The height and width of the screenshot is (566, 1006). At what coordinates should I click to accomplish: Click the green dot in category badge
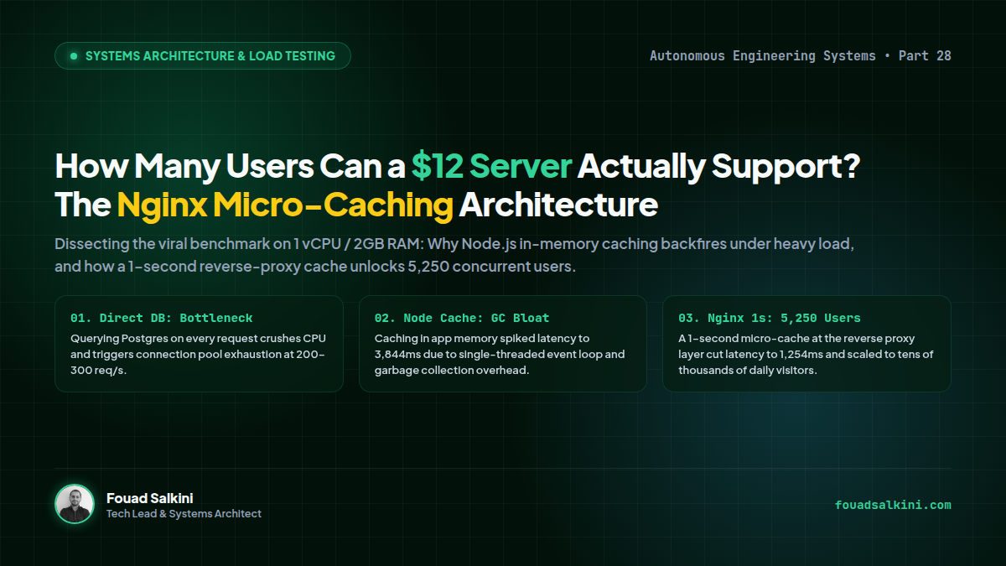(x=74, y=56)
